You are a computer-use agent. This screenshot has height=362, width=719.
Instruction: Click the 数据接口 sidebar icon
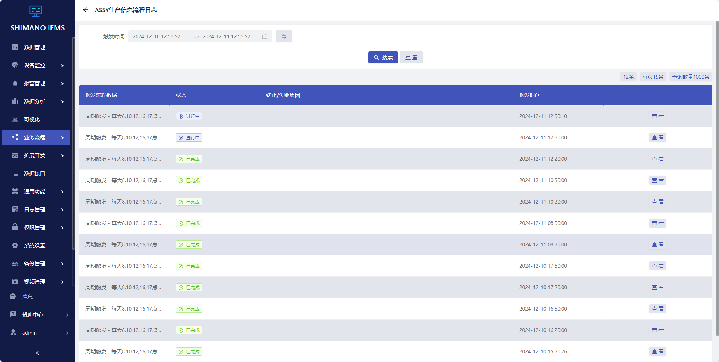coord(15,174)
